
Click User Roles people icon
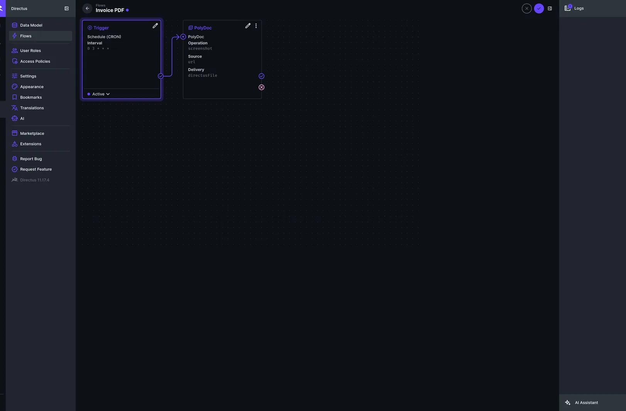click(x=14, y=51)
